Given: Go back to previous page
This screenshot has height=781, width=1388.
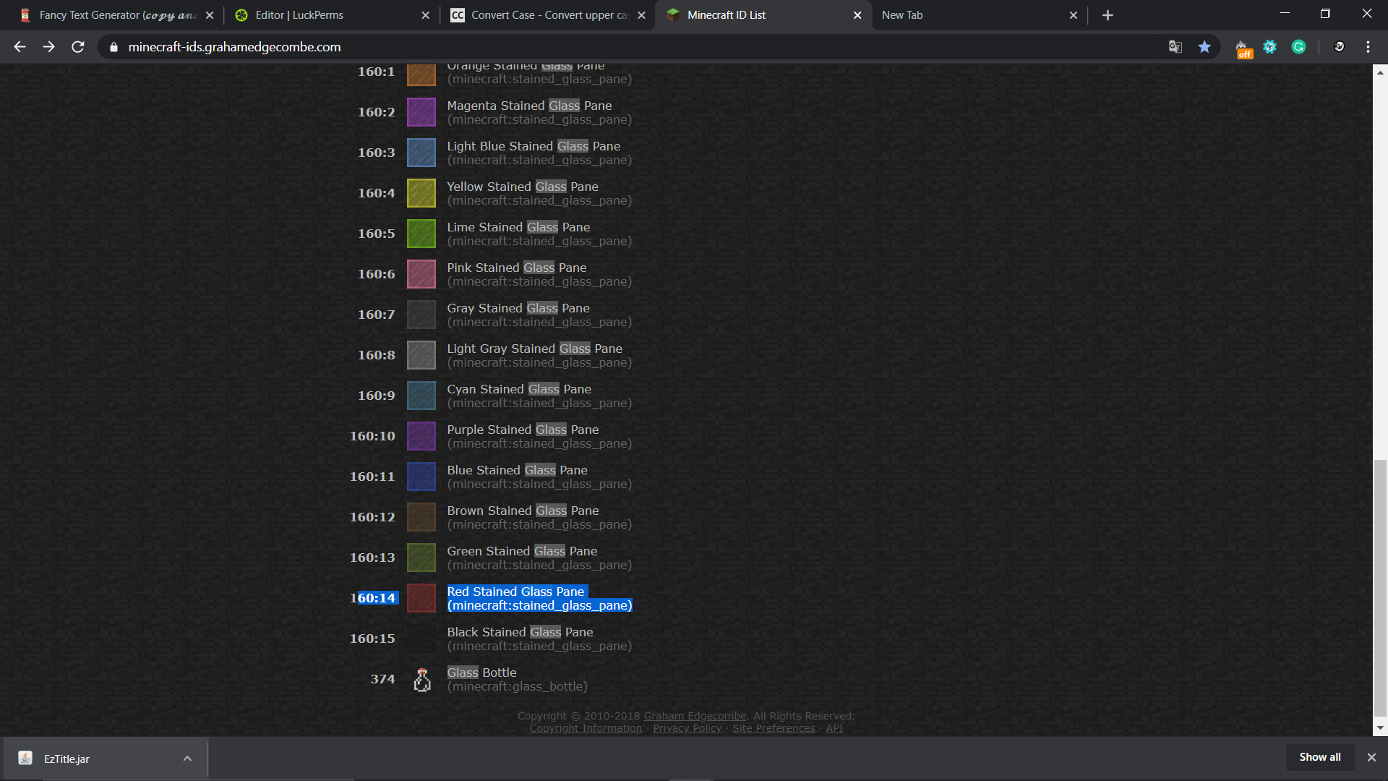Looking at the screenshot, I should pyautogui.click(x=20, y=47).
